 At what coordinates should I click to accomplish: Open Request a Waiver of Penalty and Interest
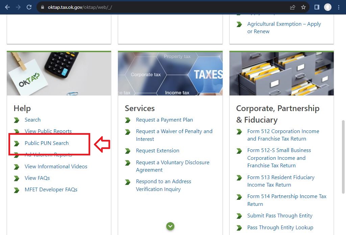click(x=174, y=135)
